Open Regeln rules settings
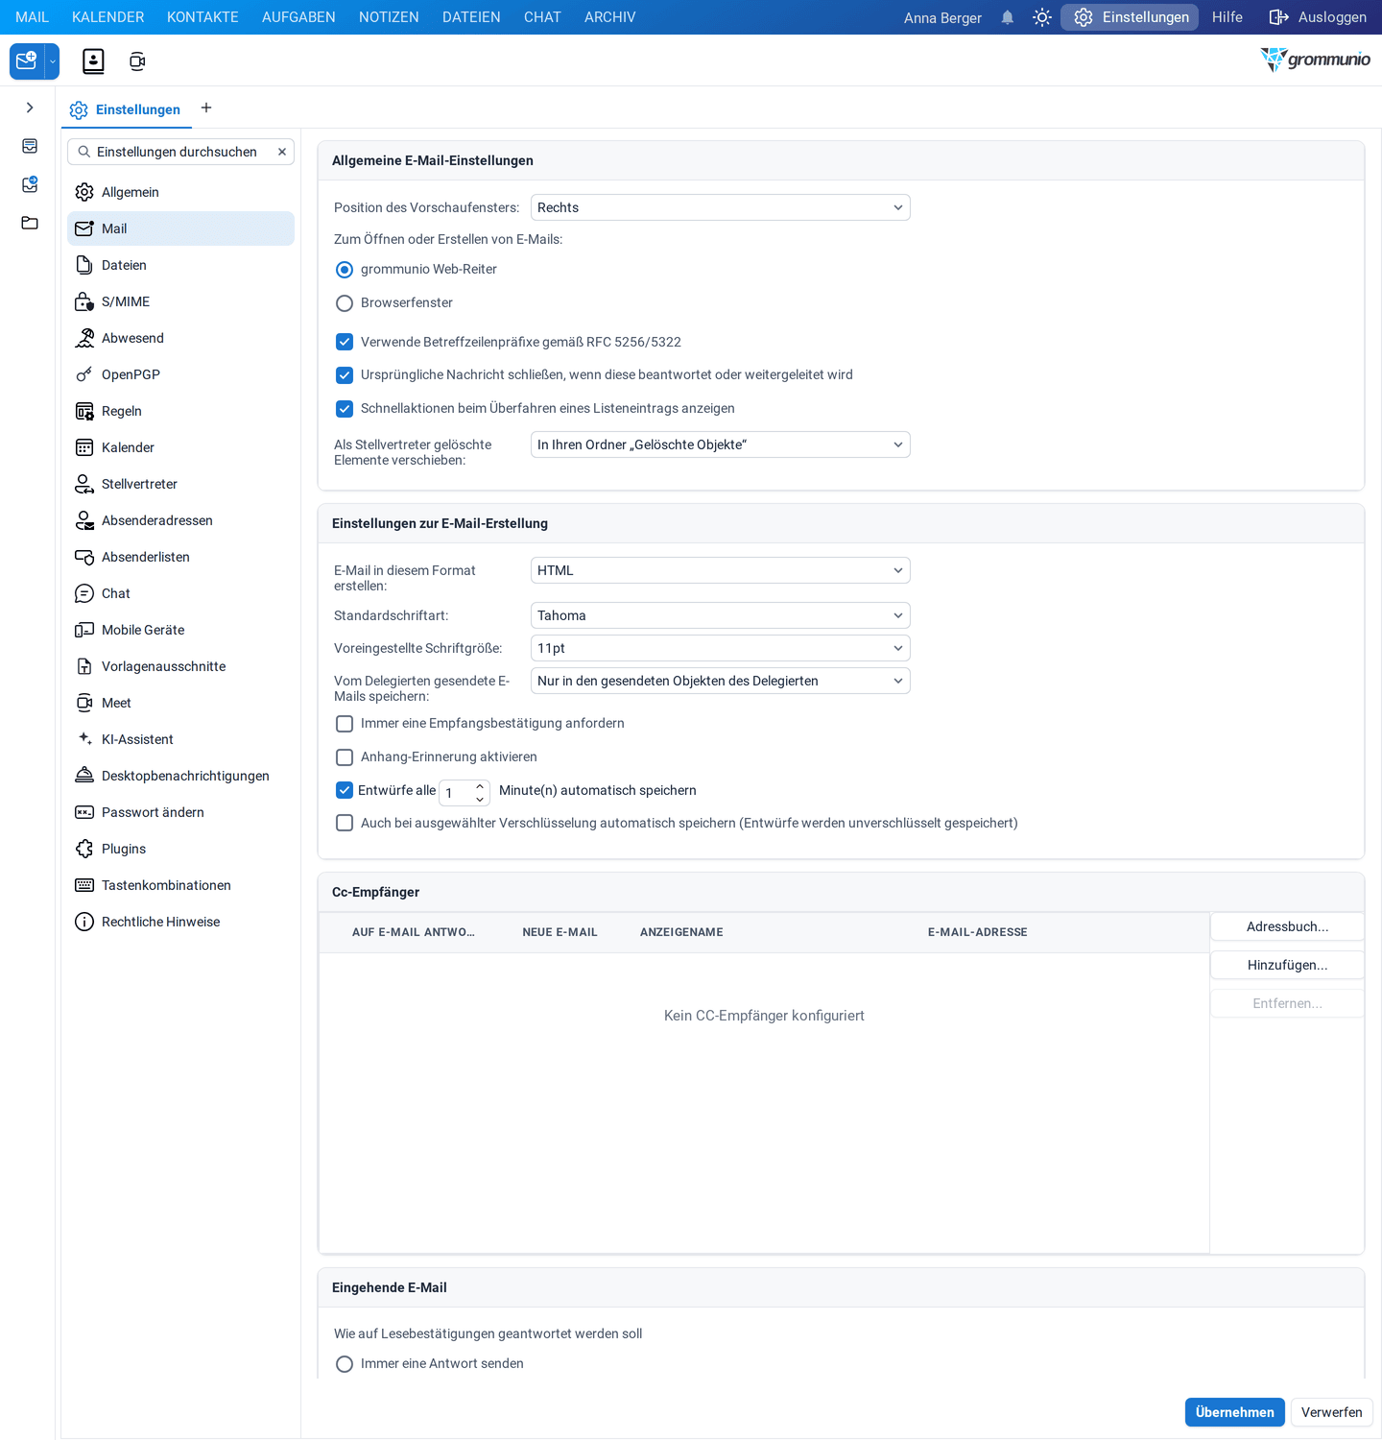The image size is (1382, 1440). click(180, 411)
